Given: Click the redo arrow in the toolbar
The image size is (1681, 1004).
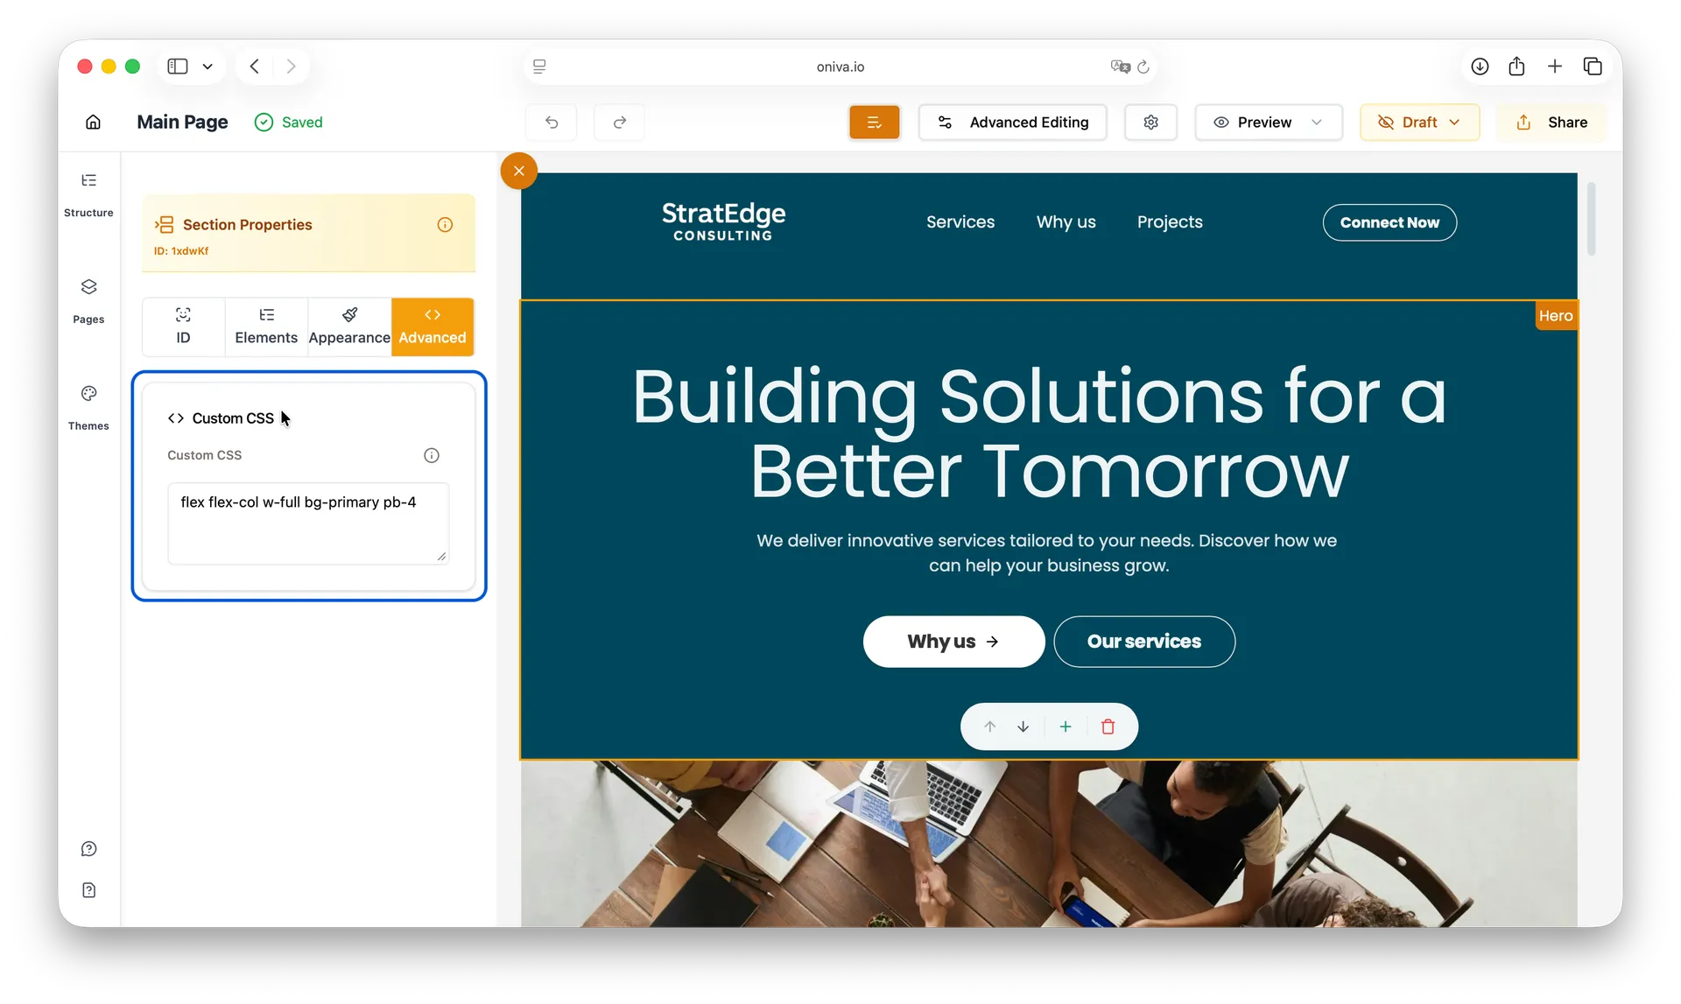Looking at the screenshot, I should point(619,123).
